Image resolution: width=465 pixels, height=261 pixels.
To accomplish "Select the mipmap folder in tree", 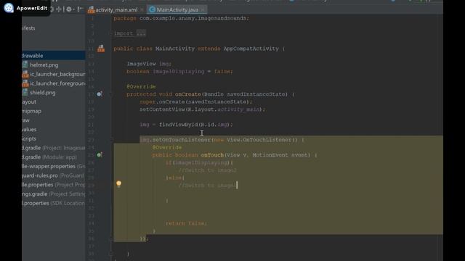I will click(x=31, y=111).
